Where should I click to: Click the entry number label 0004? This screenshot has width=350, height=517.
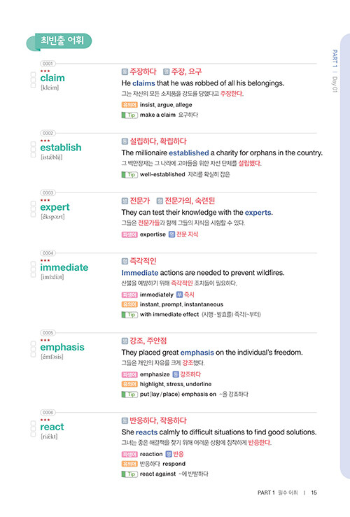[48, 253]
